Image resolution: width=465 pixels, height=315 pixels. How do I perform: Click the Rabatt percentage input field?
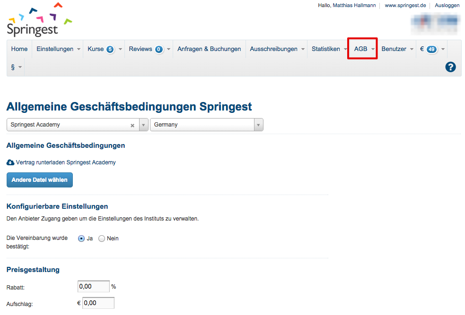click(x=93, y=287)
